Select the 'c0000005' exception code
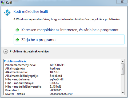Viewport: 128px width, 98px height. point(55,90)
